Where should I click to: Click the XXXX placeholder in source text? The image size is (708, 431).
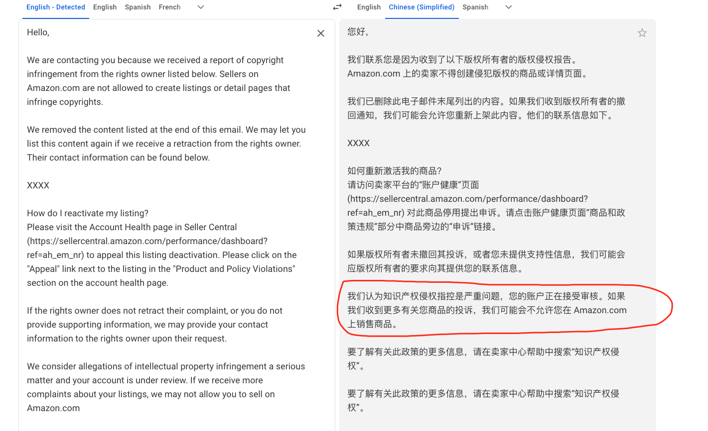38,185
